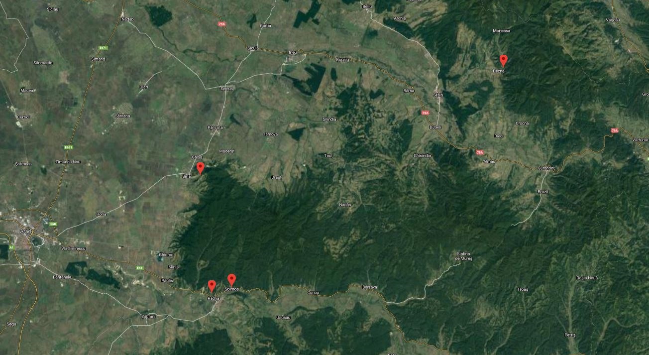Click the 79A road shield near Almaș
649x355 pixels.
point(479,152)
